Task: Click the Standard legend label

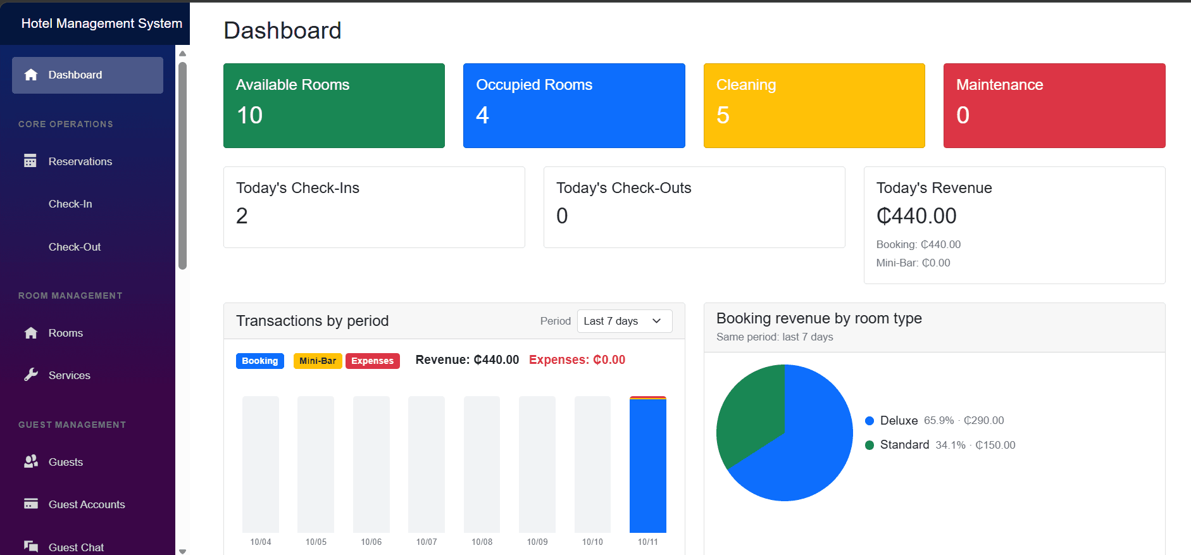Action: [x=904, y=445]
